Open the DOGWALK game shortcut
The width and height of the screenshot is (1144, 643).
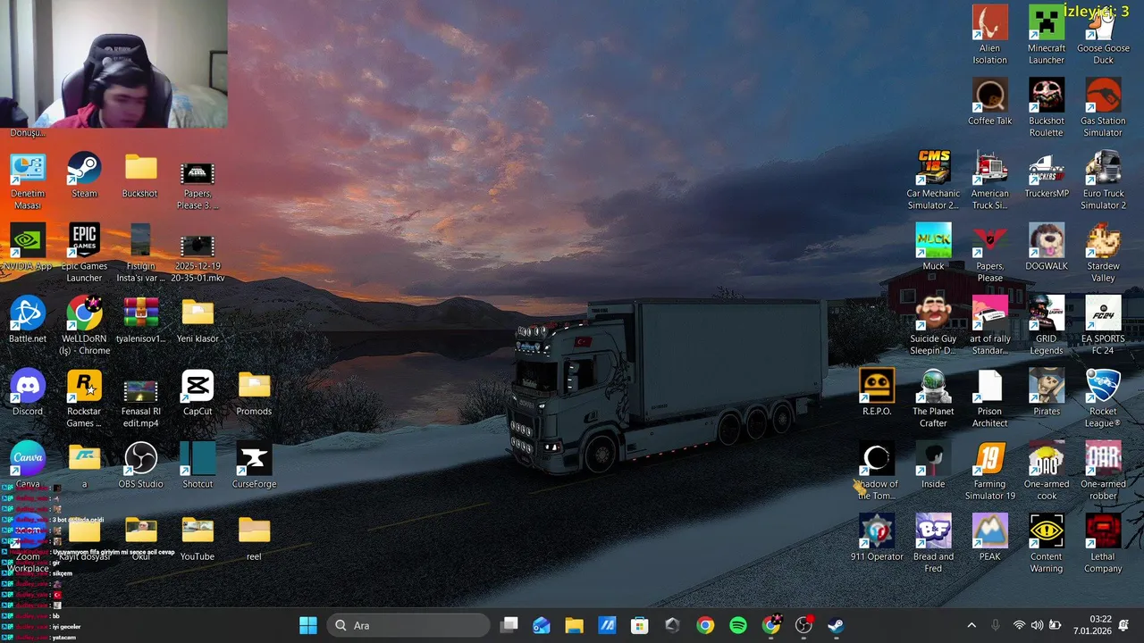(1047, 247)
